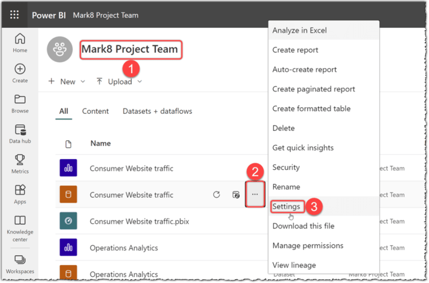Screen dimensions: 429x283
Task: Click the Mark8 Project Team workspace heading
Action: click(x=129, y=49)
